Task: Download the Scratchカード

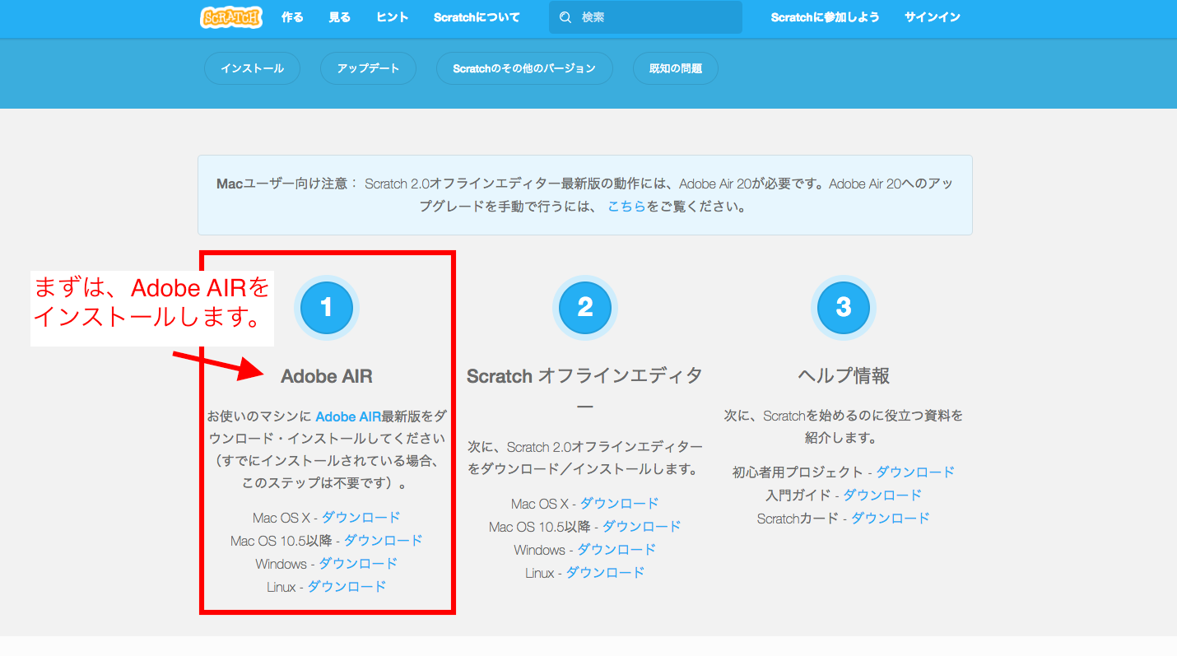Action: point(890,519)
